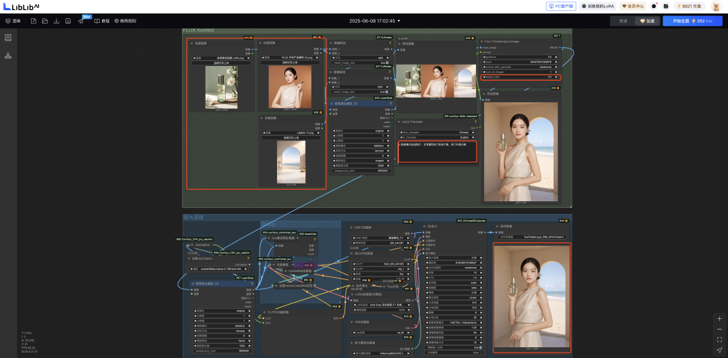Click the save disk icon
Image resolution: width=728 pixels, height=358 pixels.
(68, 21)
